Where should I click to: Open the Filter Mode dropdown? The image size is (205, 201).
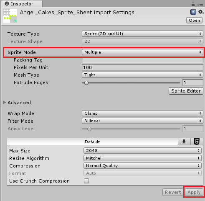click(x=142, y=121)
